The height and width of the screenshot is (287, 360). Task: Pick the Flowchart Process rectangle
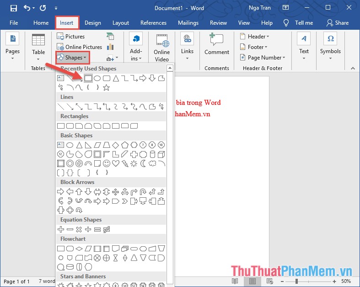[x=61, y=249]
